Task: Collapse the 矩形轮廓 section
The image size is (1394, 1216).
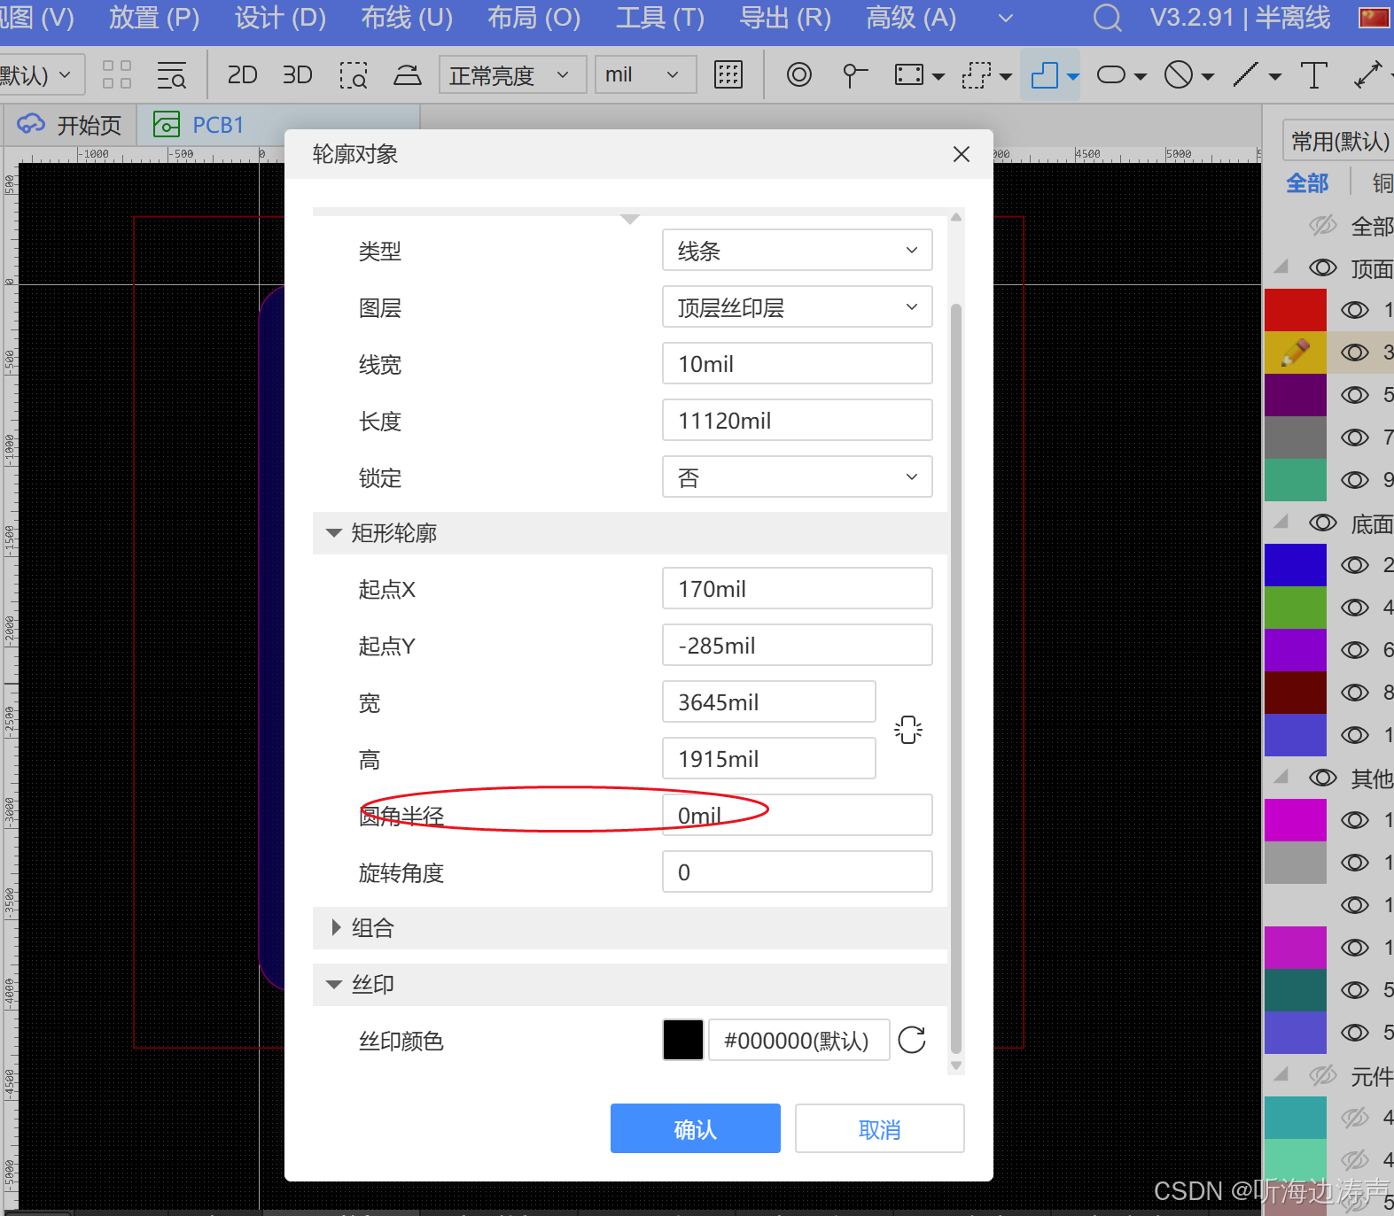Action: (334, 533)
